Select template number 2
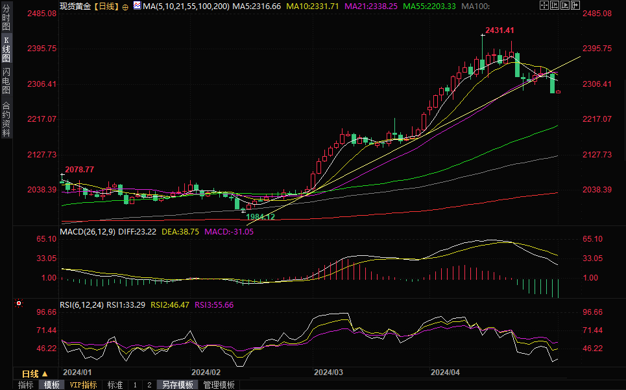The height and width of the screenshot is (390, 626). (149, 385)
